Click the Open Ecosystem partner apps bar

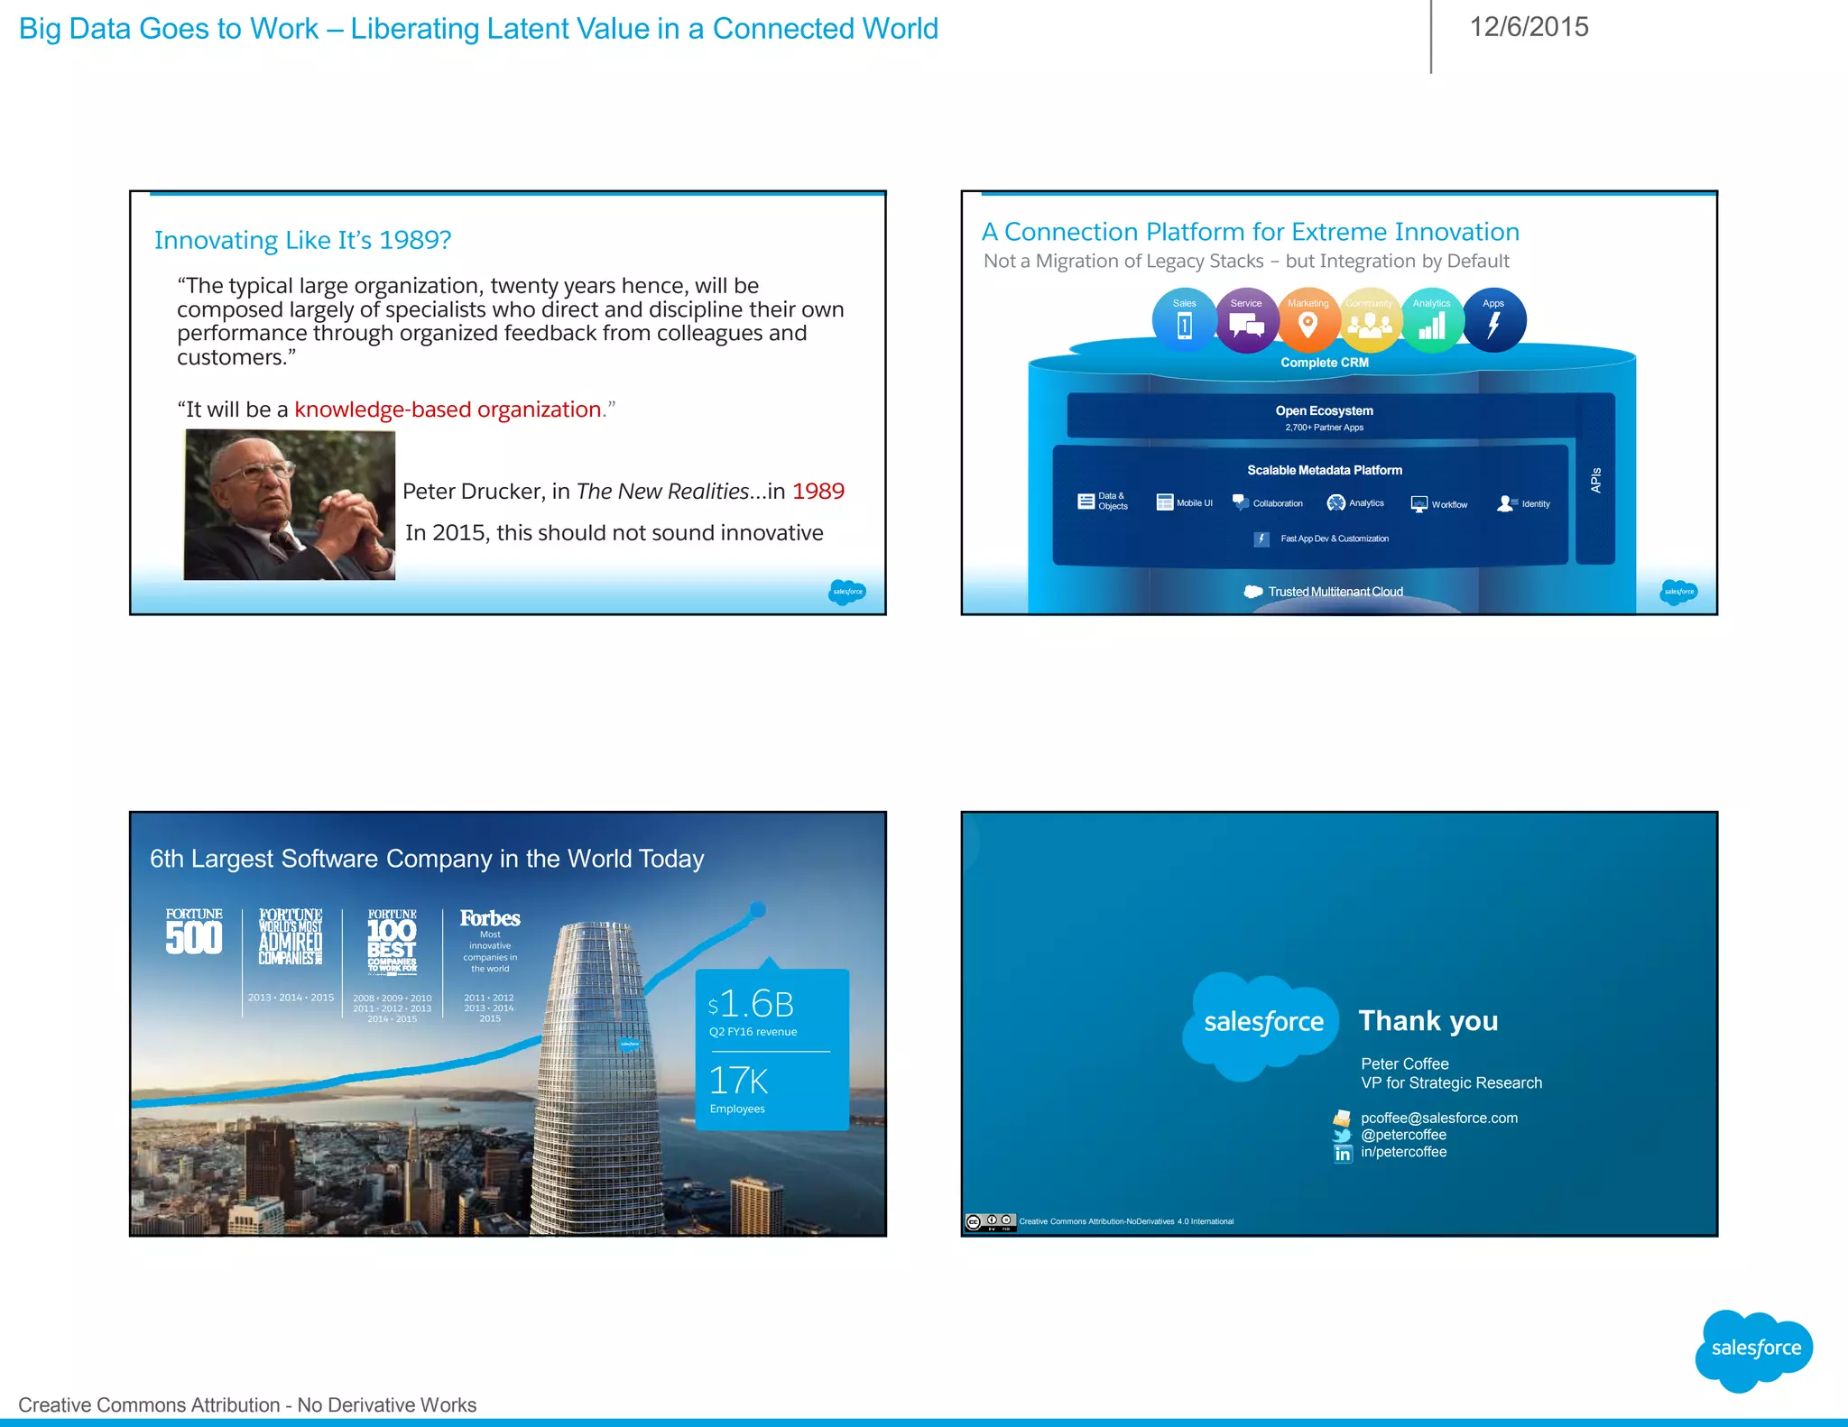click(1323, 417)
